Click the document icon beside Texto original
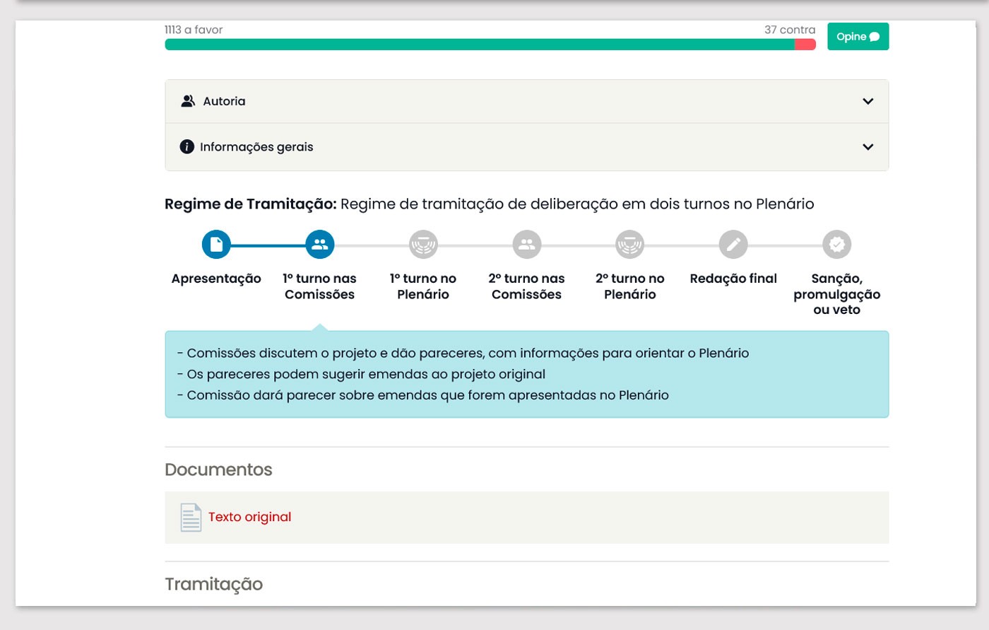989x630 pixels. [x=191, y=518]
